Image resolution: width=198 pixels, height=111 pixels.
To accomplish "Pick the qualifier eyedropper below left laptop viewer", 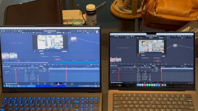I will [35, 51].
